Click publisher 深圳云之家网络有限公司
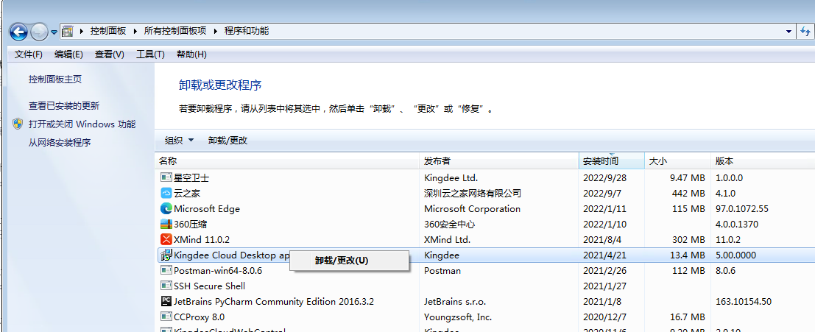This screenshot has width=815, height=332. pos(473,194)
